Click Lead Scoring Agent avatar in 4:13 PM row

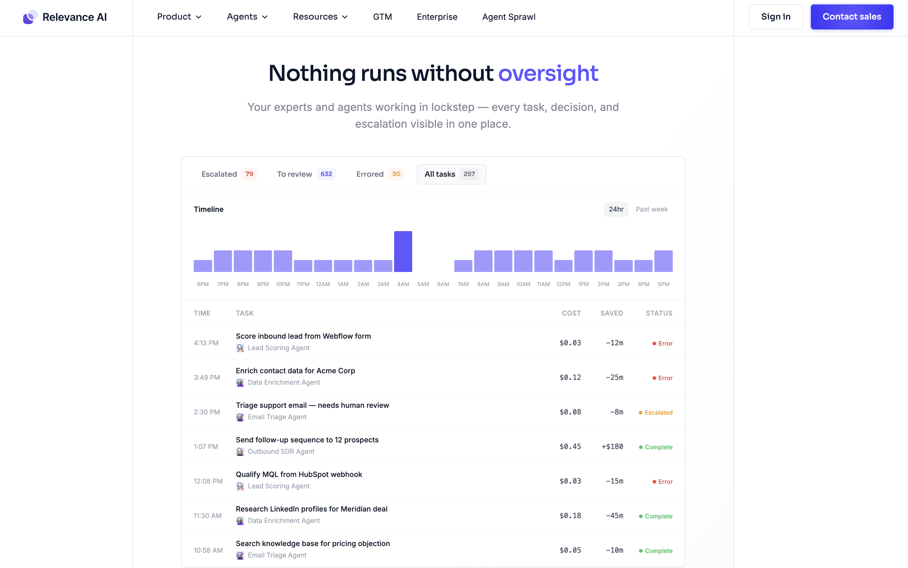tap(240, 348)
